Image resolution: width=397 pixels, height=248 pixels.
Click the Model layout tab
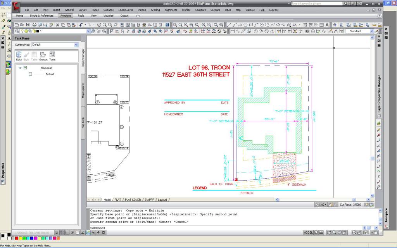[107, 200]
